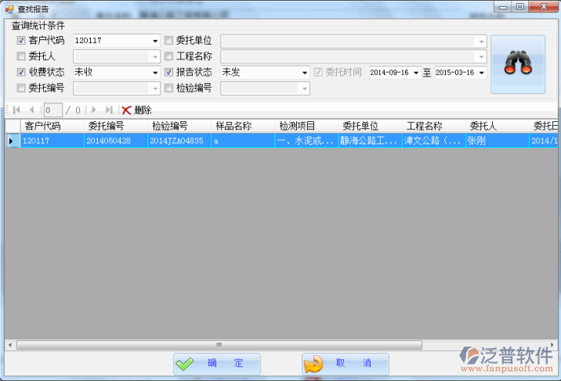The width and height of the screenshot is (561, 381).
Task: Click the 委托单位 column header
Action: pyautogui.click(x=371, y=126)
